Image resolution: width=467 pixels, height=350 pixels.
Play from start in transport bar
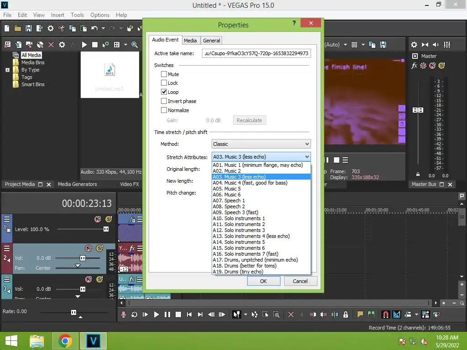[145, 314]
